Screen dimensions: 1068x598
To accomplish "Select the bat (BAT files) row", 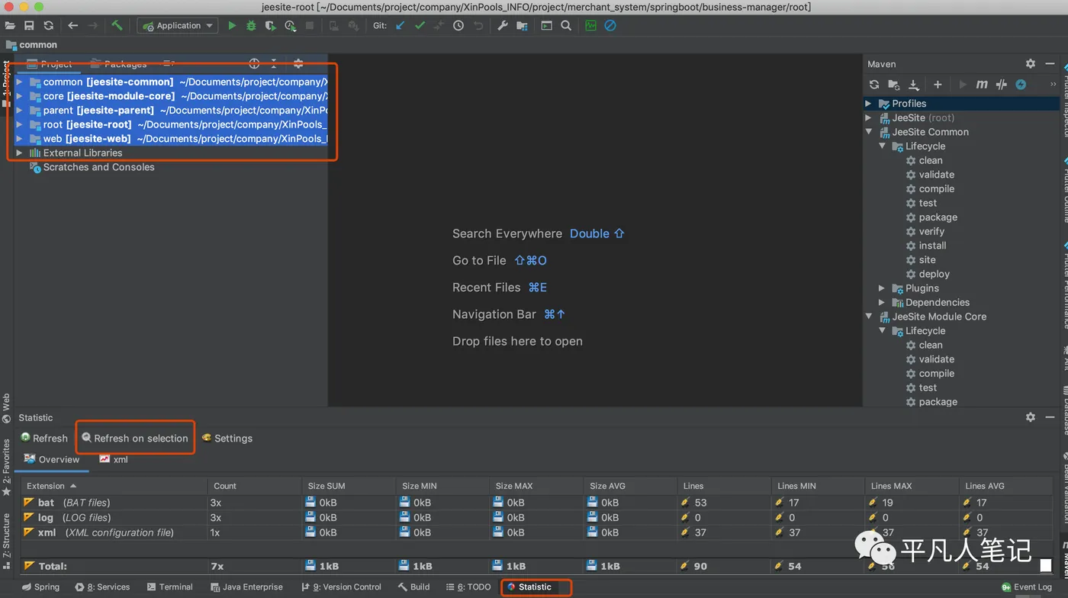I will point(537,503).
